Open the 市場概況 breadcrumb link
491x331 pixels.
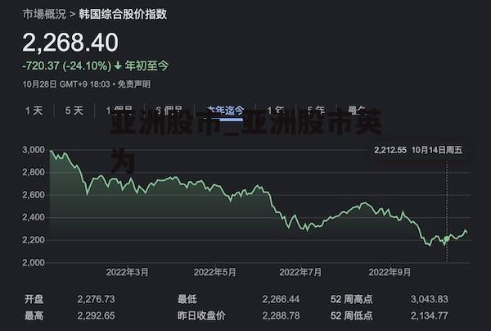coord(44,14)
